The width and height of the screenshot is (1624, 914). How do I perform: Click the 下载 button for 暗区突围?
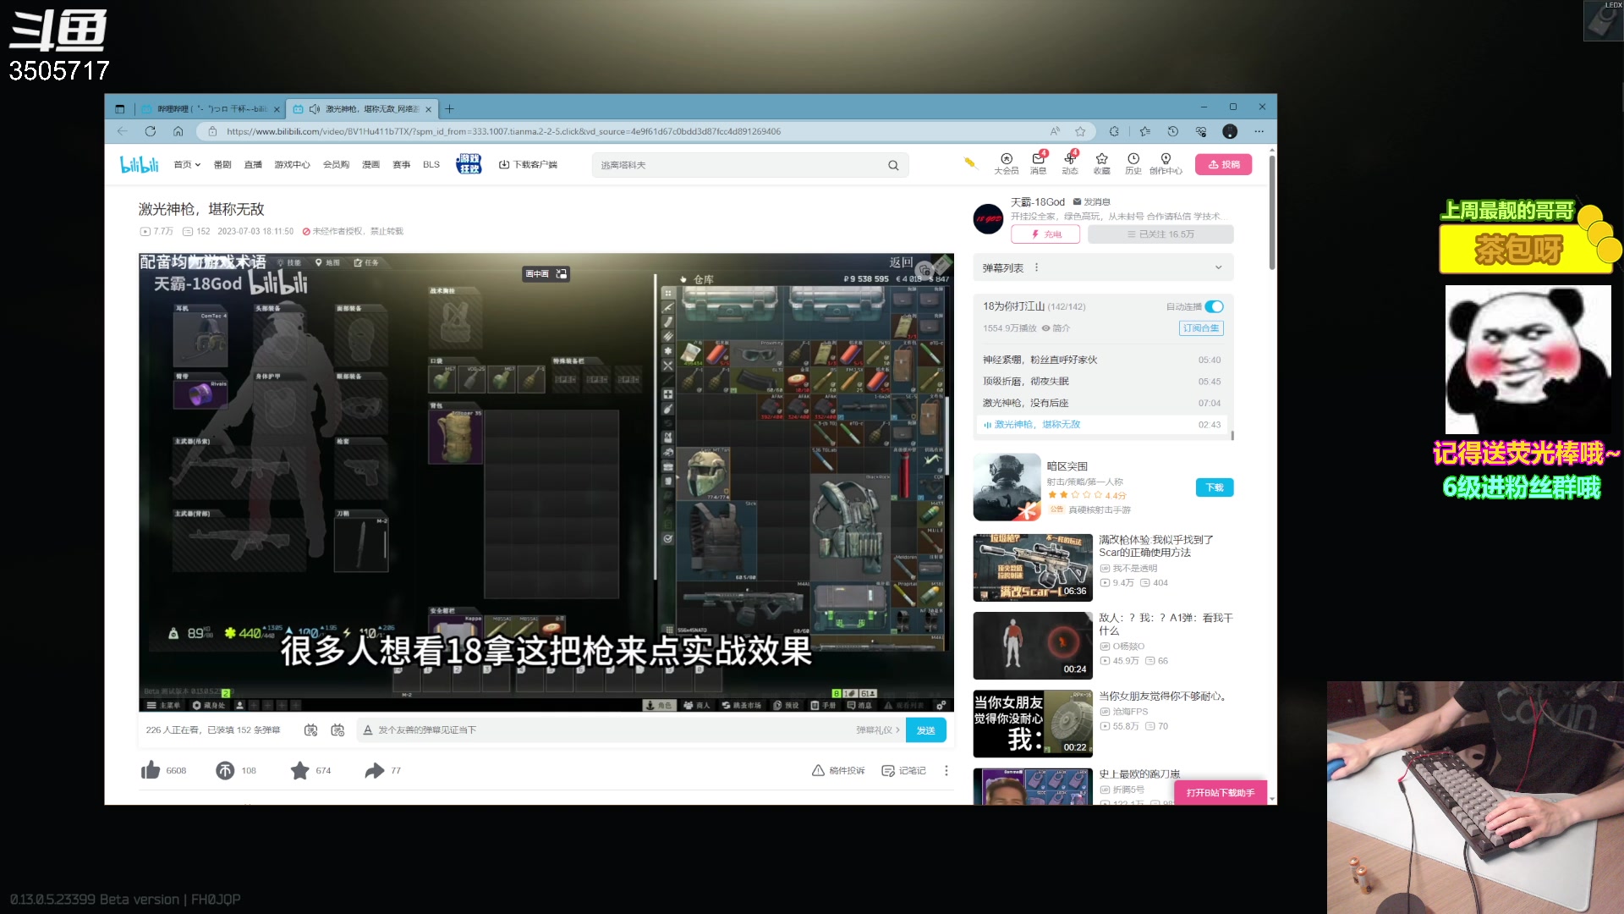click(1215, 487)
